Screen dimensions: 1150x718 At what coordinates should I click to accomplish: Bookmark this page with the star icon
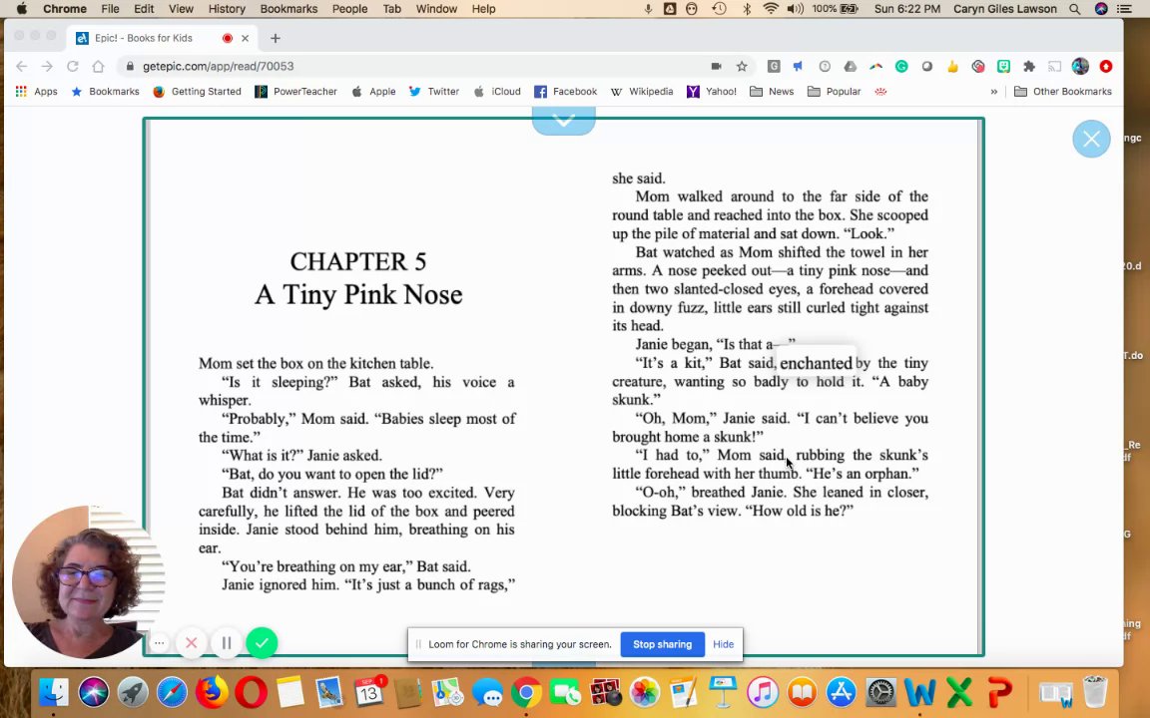point(742,66)
